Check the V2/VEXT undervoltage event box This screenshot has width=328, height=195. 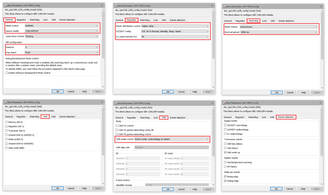point(225,129)
